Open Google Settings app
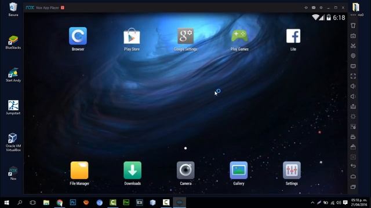371x208 pixels. tap(185, 36)
